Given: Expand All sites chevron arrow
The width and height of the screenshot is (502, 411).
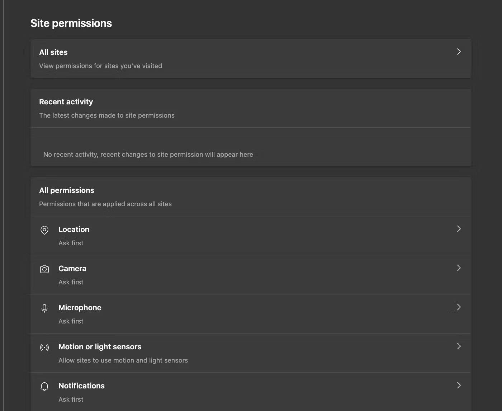Looking at the screenshot, I should [459, 52].
